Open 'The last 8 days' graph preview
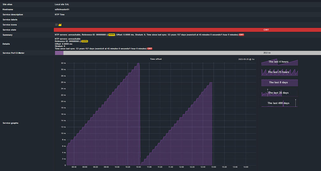Viewport: 321px width, 171px height. pos(280,83)
